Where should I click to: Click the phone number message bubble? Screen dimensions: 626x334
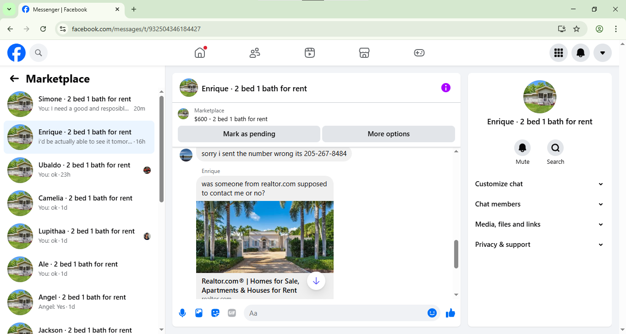274,154
